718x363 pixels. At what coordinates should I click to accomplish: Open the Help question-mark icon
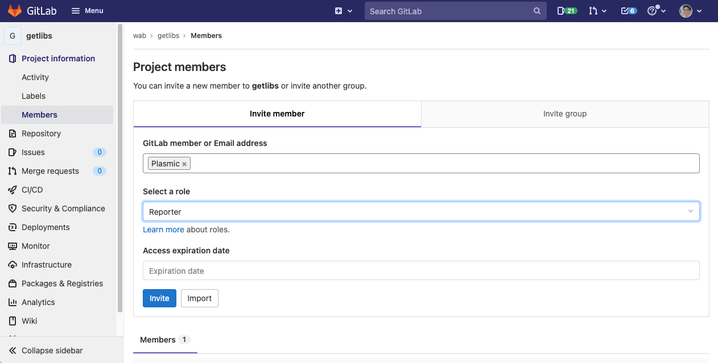653,11
